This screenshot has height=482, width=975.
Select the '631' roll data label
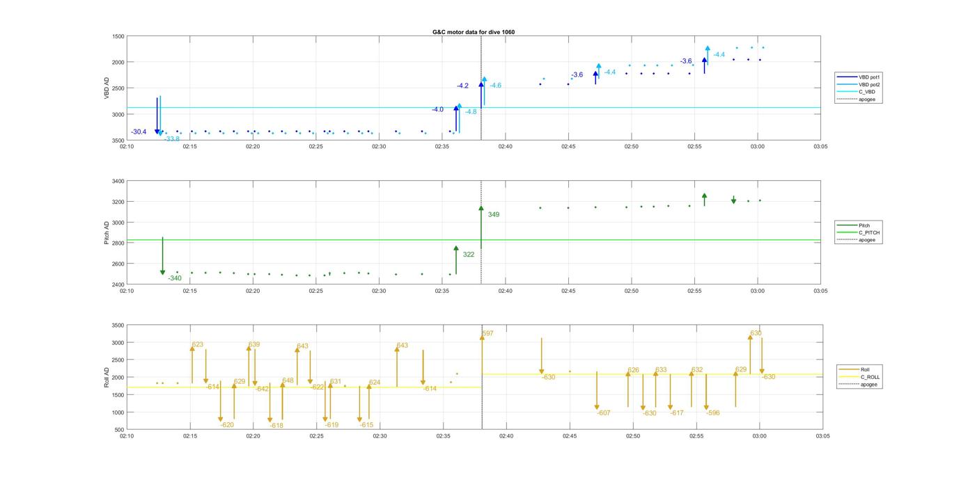(336, 382)
